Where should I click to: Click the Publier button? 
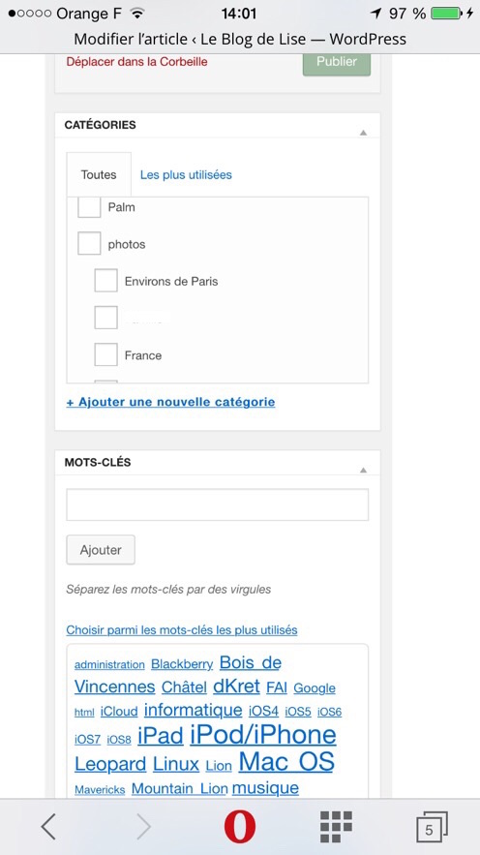337,62
